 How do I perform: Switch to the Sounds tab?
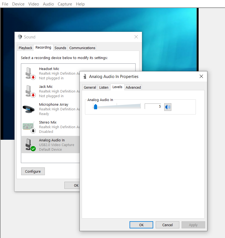[60, 48]
